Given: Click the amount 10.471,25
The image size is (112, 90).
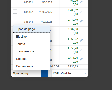Looking at the screenshot, I should (x=72, y=58).
